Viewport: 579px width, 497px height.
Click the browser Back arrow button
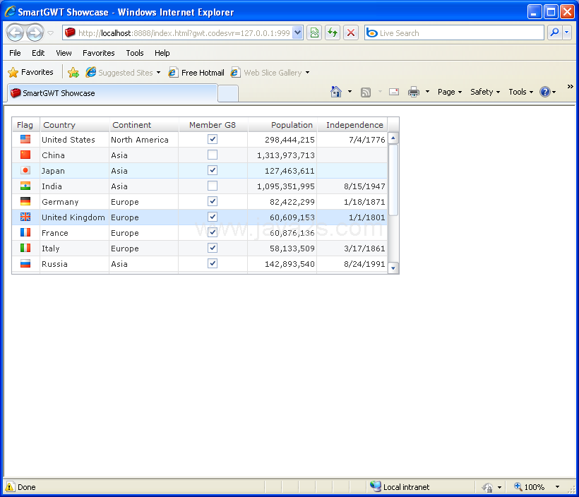pyautogui.click(x=16, y=33)
